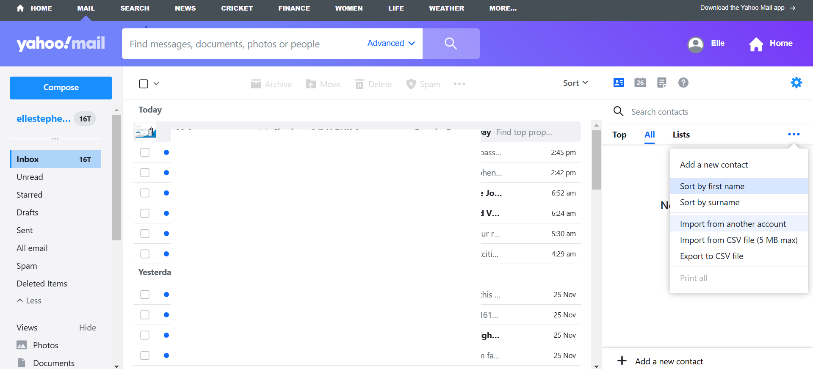Screen dimensions: 813x369
Task: Switch to the Lists contacts tab
Action: pos(681,135)
